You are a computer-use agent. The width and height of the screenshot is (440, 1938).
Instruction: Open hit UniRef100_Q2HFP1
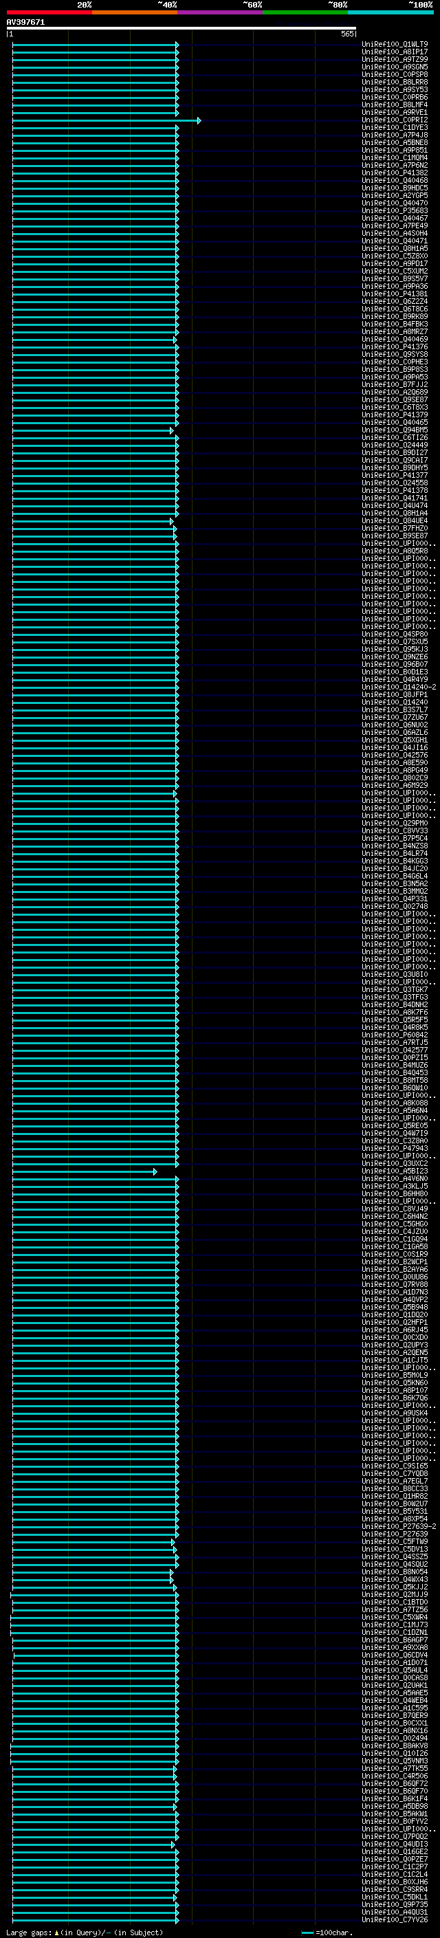tap(395, 1323)
